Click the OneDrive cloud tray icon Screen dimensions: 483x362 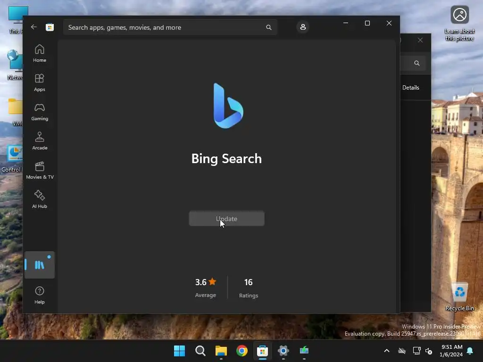coord(402,351)
